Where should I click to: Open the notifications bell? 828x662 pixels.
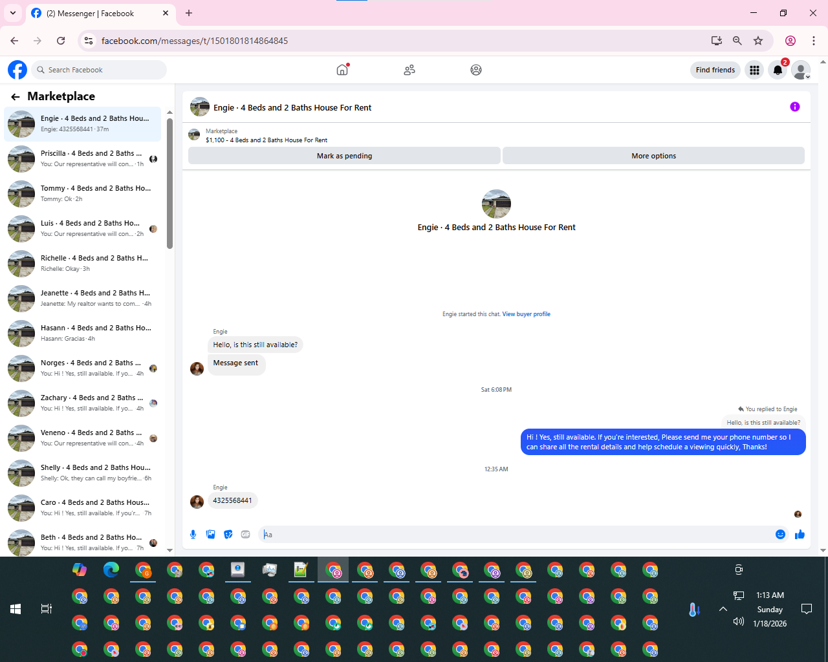[x=778, y=70]
